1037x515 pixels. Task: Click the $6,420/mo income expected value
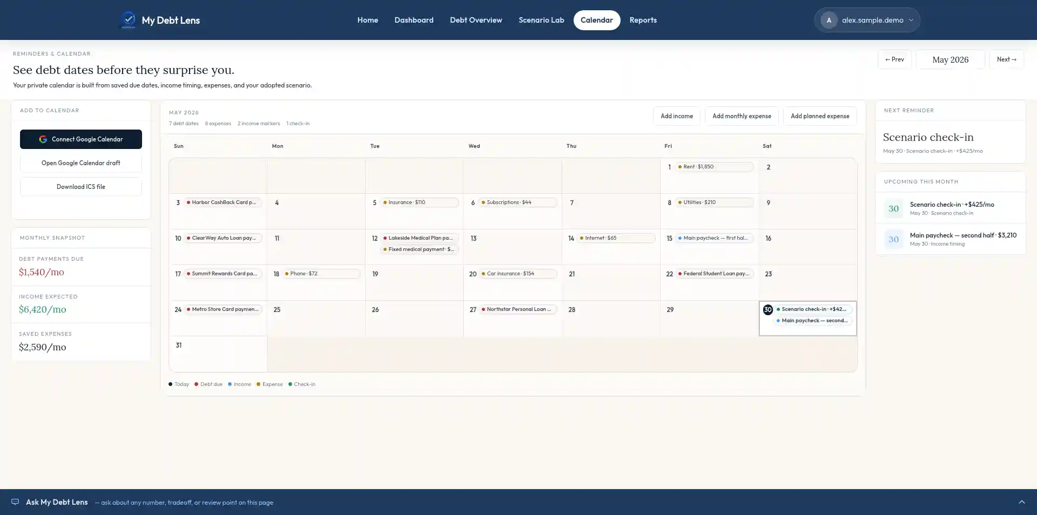(43, 309)
